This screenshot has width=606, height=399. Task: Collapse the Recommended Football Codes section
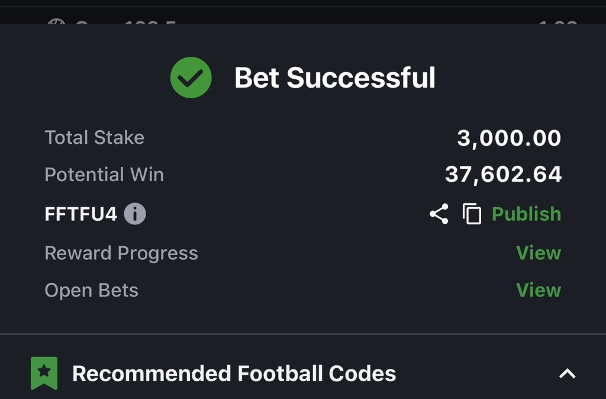point(567,374)
